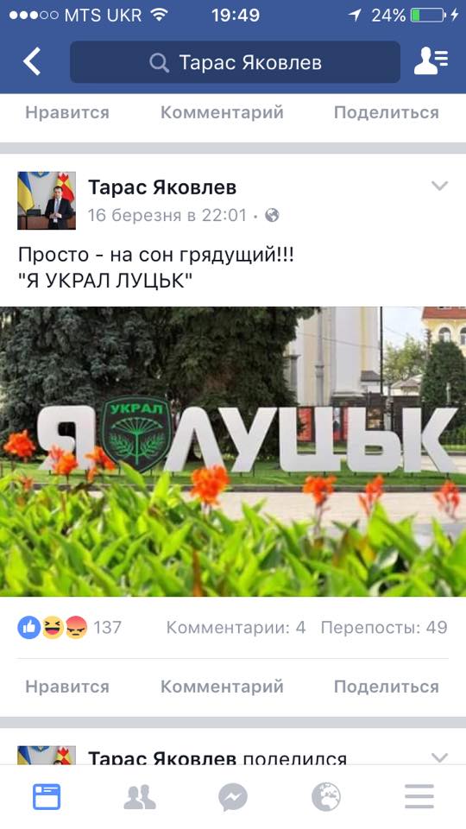Tap the public globe privacy icon
The image size is (466, 829).
coord(272,215)
